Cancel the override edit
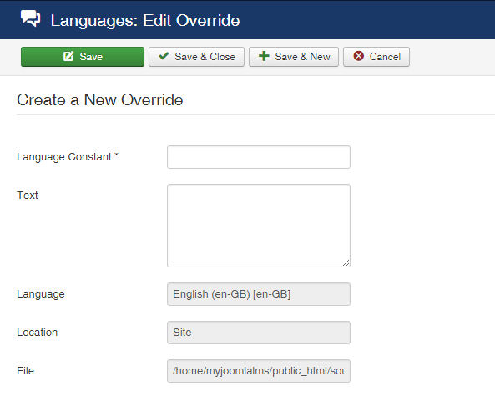The height and width of the screenshot is (407, 495). (x=376, y=57)
